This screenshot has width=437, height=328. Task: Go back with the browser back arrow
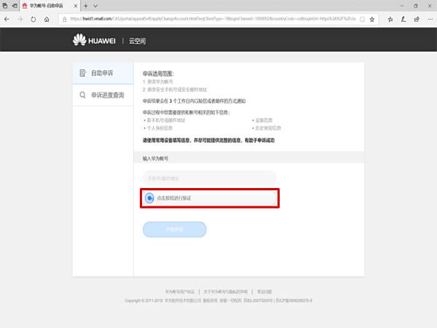tap(7, 19)
